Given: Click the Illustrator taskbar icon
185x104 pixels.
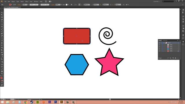Looking at the screenshot, I should (x=62, y=102).
